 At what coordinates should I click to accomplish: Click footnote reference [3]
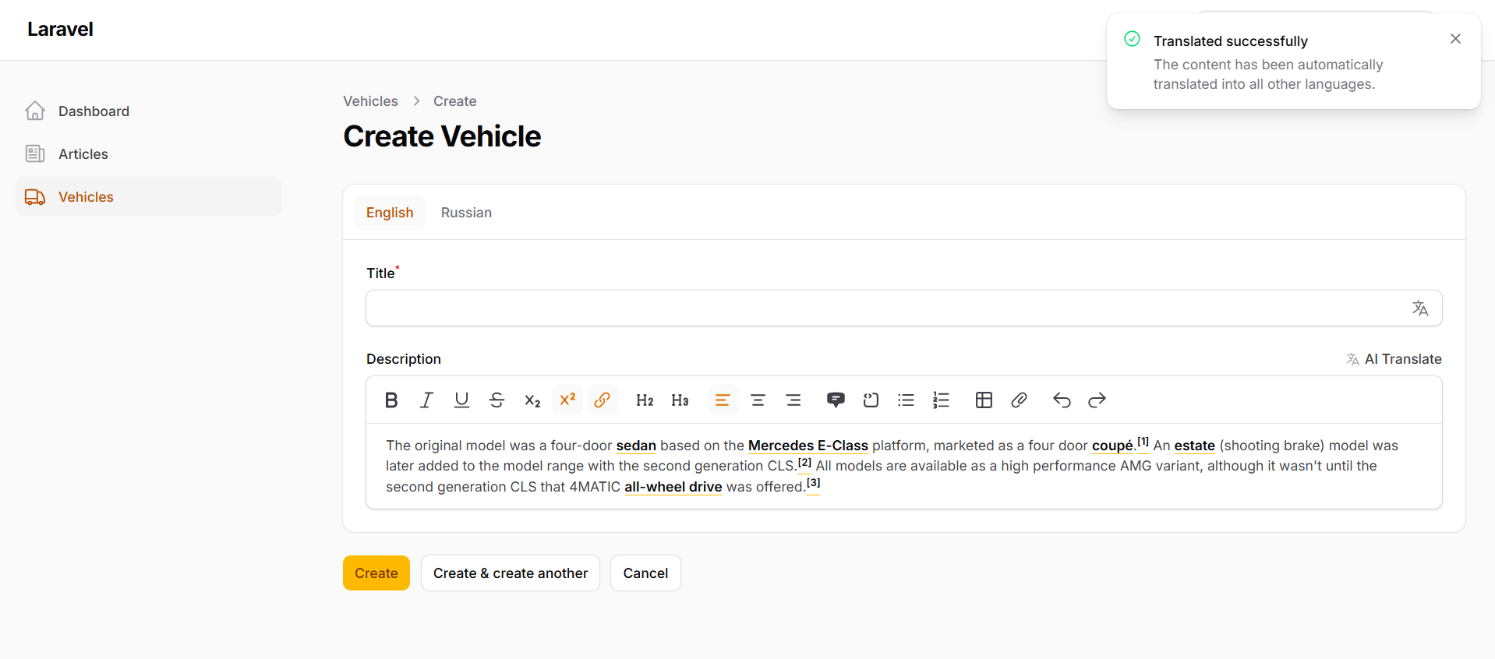[x=814, y=483]
